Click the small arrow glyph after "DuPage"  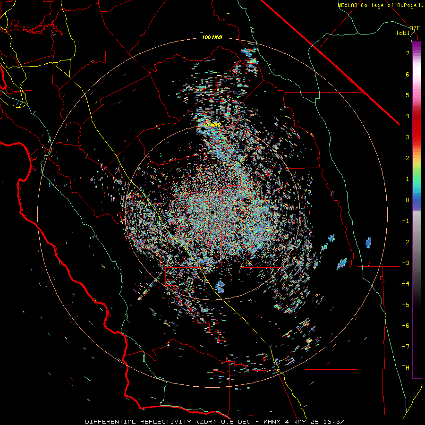(421, 5)
